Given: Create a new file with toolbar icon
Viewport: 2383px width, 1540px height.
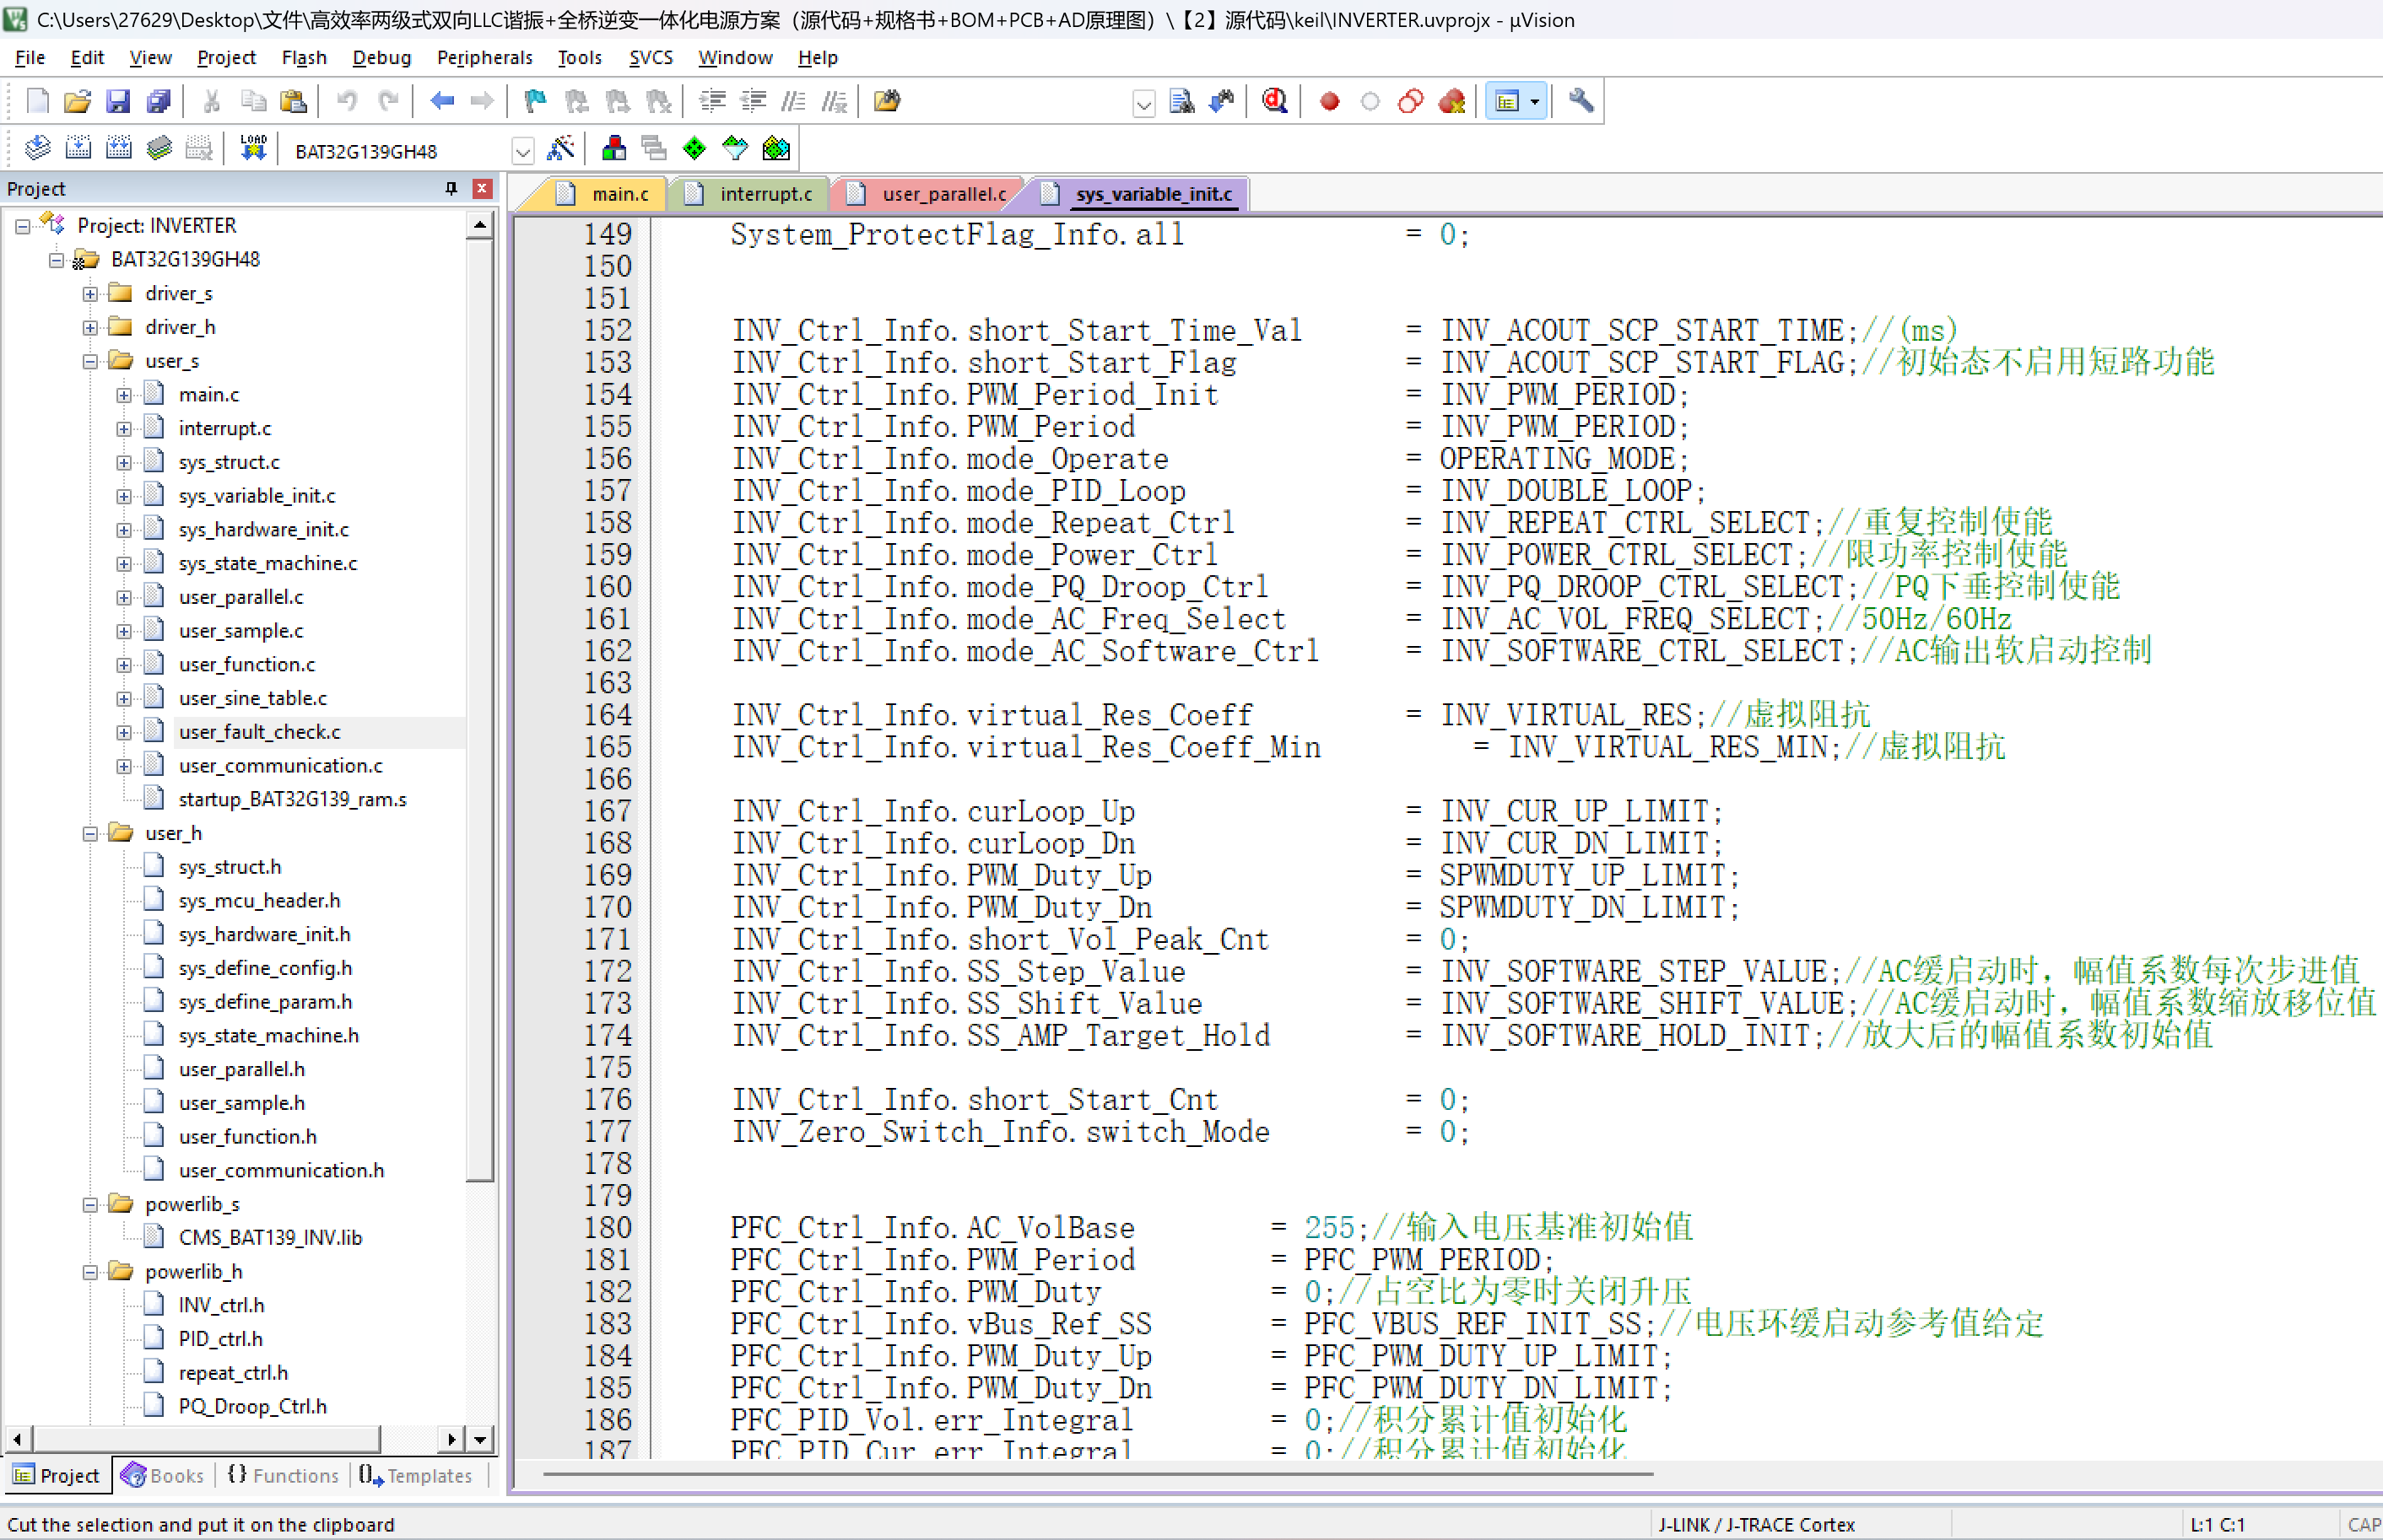Looking at the screenshot, I should [x=37, y=101].
